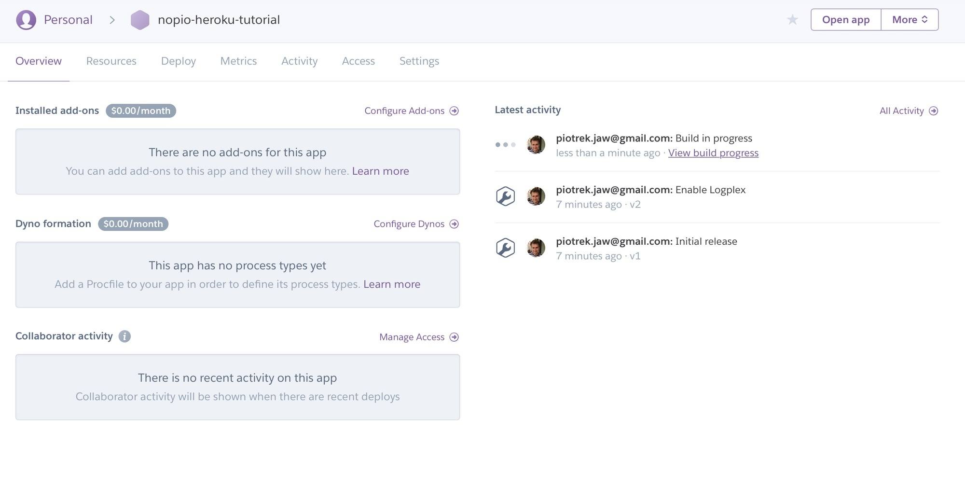The height and width of the screenshot is (501, 965).
Task: Go to the Settings tab
Action: (419, 61)
